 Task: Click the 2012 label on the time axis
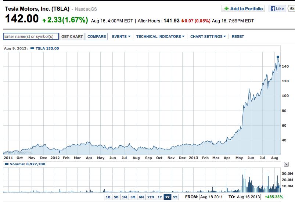pos(55,158)
